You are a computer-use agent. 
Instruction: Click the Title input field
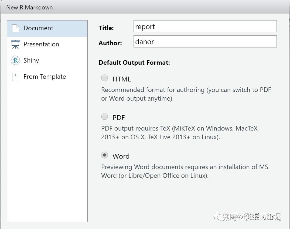tap(205, 26)
